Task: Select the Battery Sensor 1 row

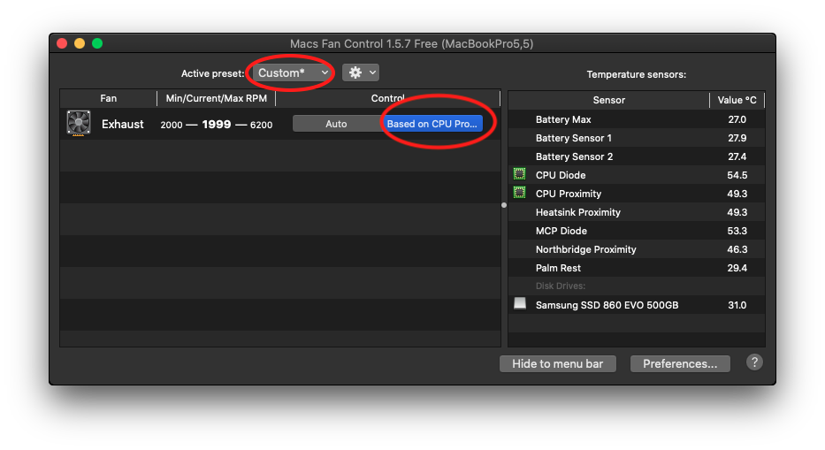Action: [x=637, y=138]
